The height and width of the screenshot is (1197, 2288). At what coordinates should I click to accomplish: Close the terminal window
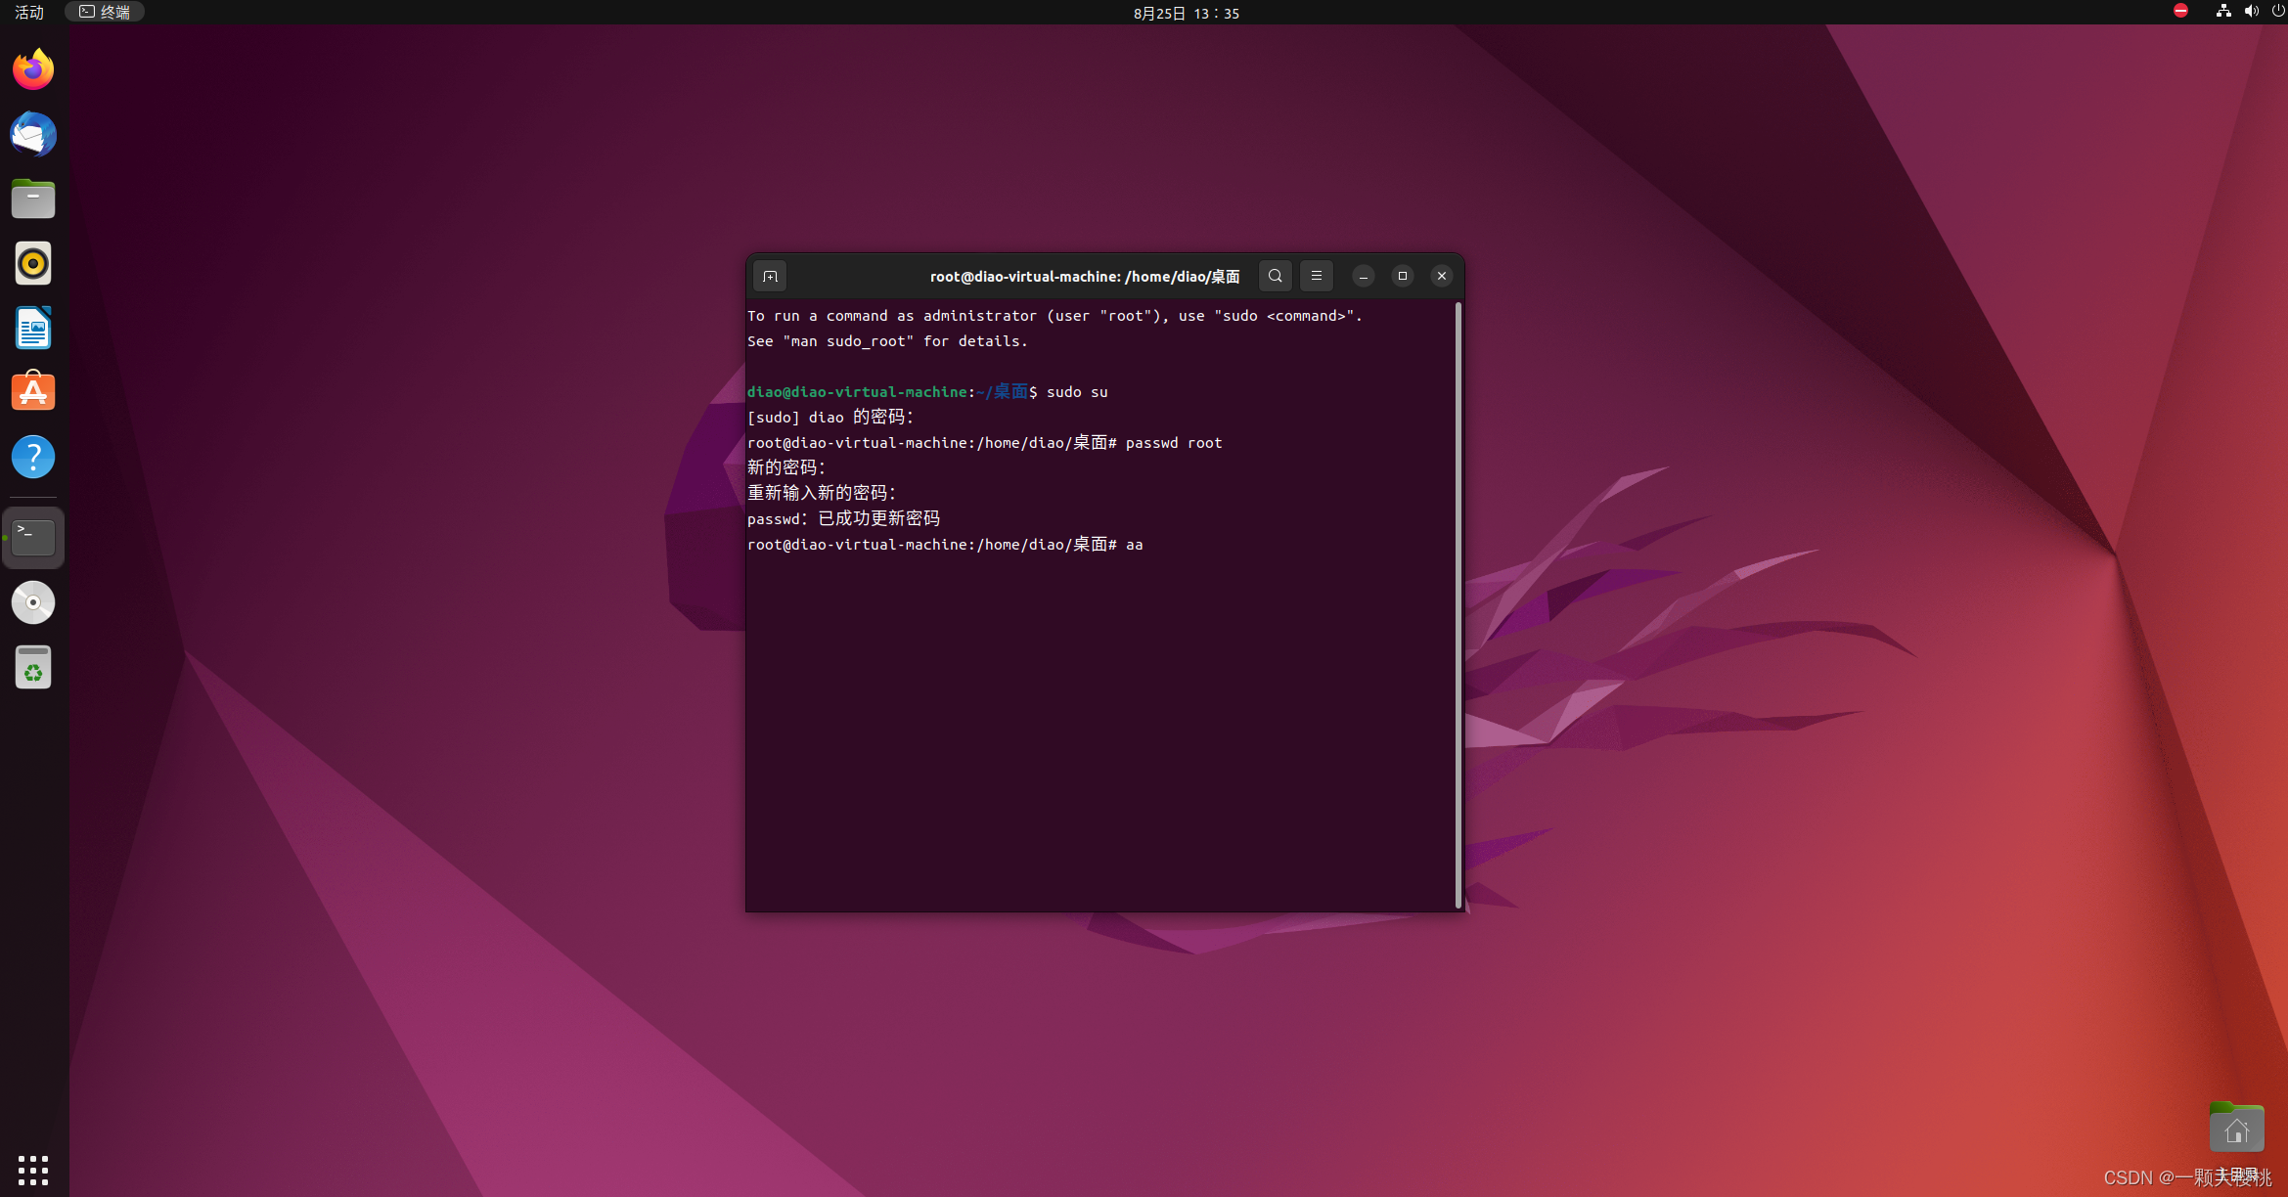pyautogui.click(x=1442, y=276)
